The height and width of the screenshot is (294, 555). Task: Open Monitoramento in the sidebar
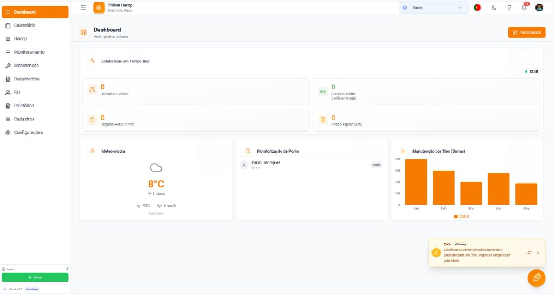coord(35,52)
